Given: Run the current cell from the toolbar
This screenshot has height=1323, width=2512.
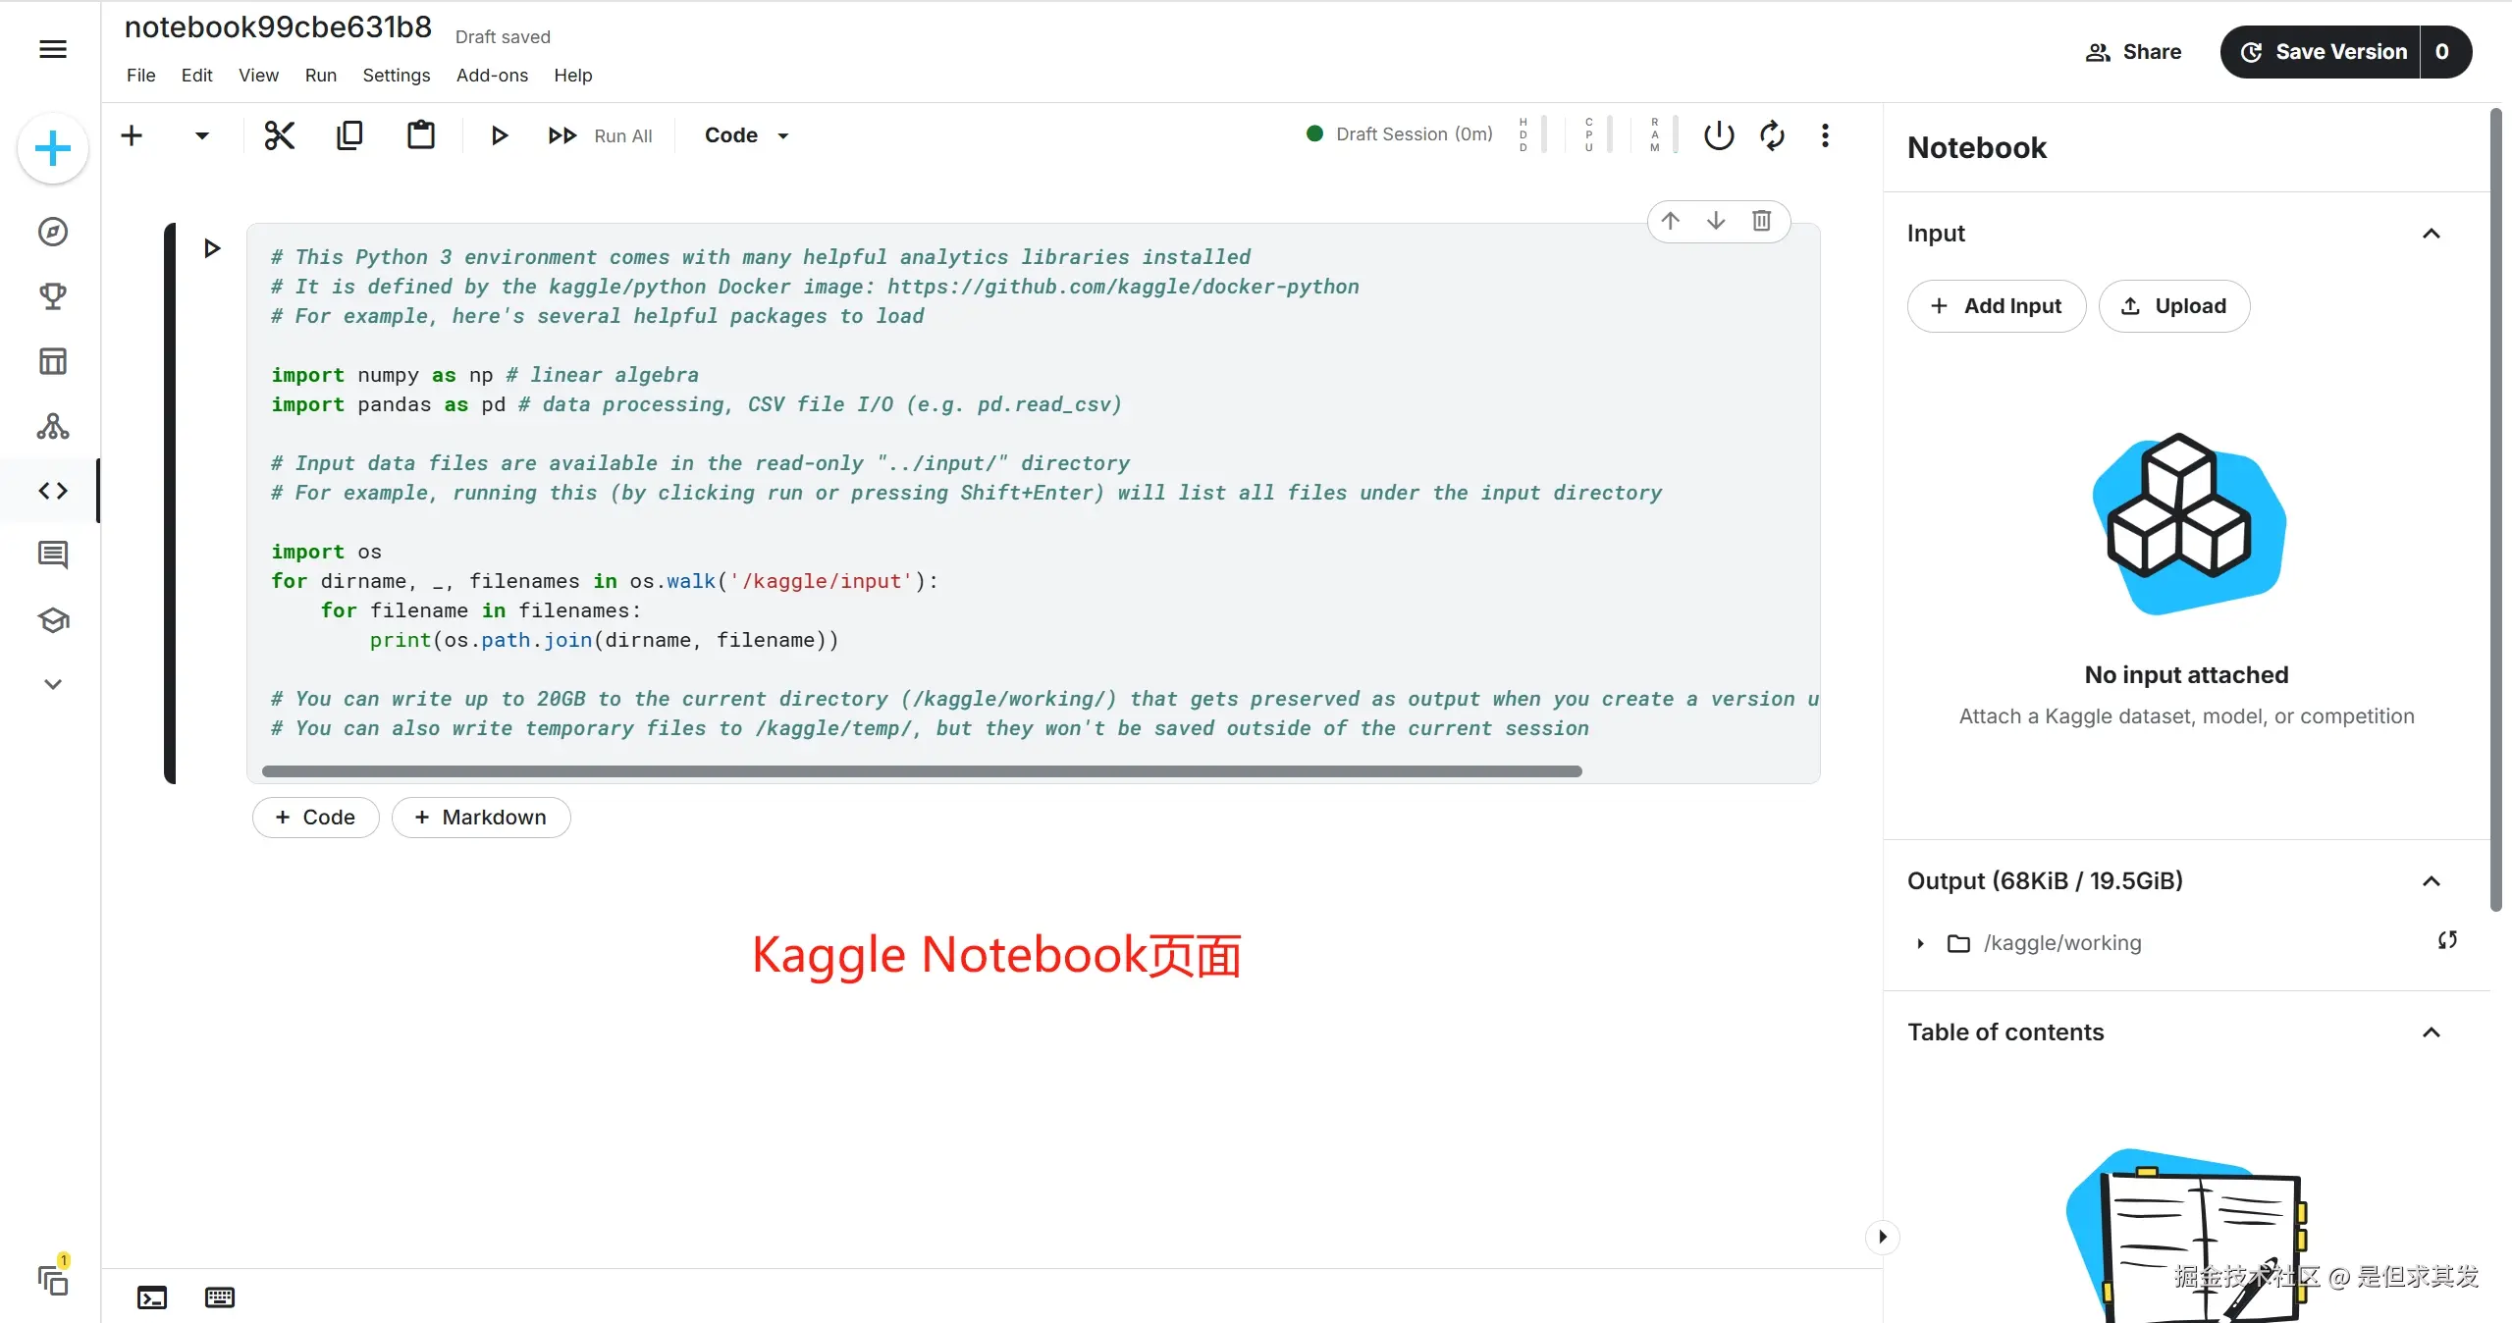Looking at the screenshot, I should pos(499,135).
